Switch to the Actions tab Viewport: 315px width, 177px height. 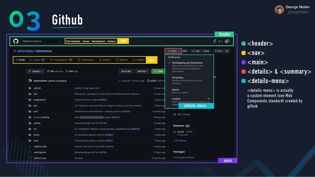105,60
